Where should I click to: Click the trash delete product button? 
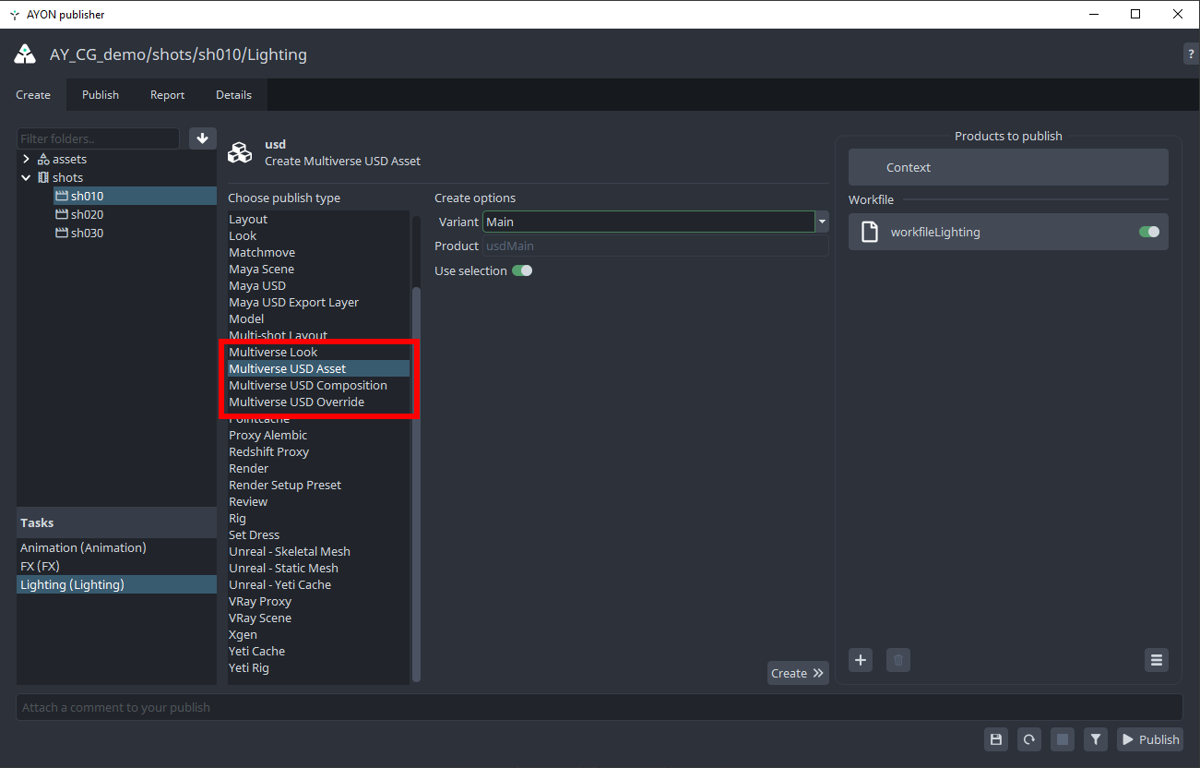click(898, 660)
